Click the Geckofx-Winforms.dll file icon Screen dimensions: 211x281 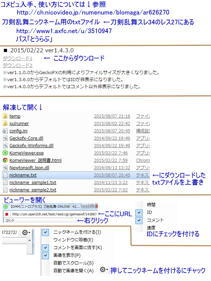click(5, 145)
